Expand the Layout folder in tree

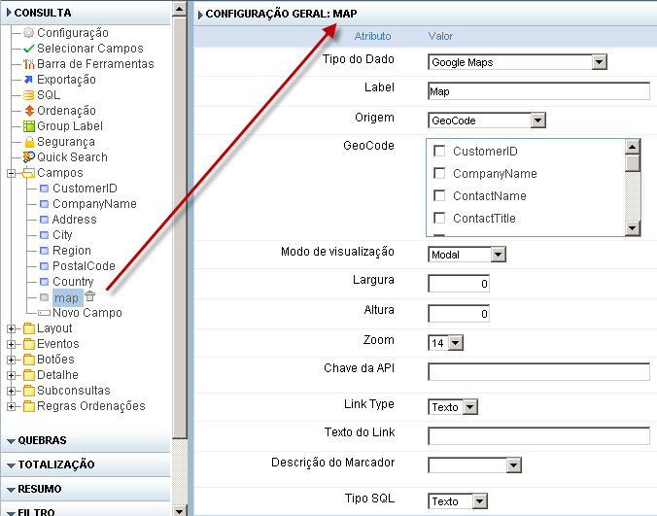coord(12,328)
